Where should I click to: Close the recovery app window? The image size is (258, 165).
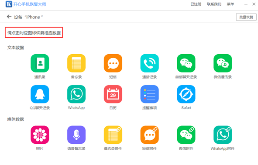pos(254,4)
